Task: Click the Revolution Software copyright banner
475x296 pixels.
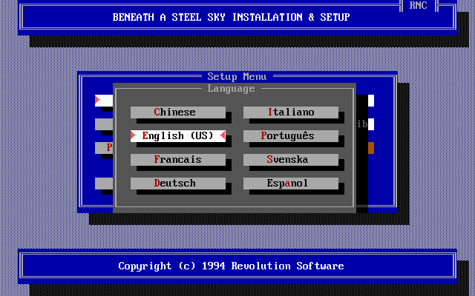Action: click(231, 266)
